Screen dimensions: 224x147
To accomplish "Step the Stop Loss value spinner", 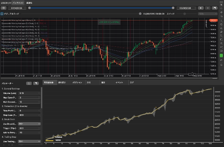I will pos(39,115).
